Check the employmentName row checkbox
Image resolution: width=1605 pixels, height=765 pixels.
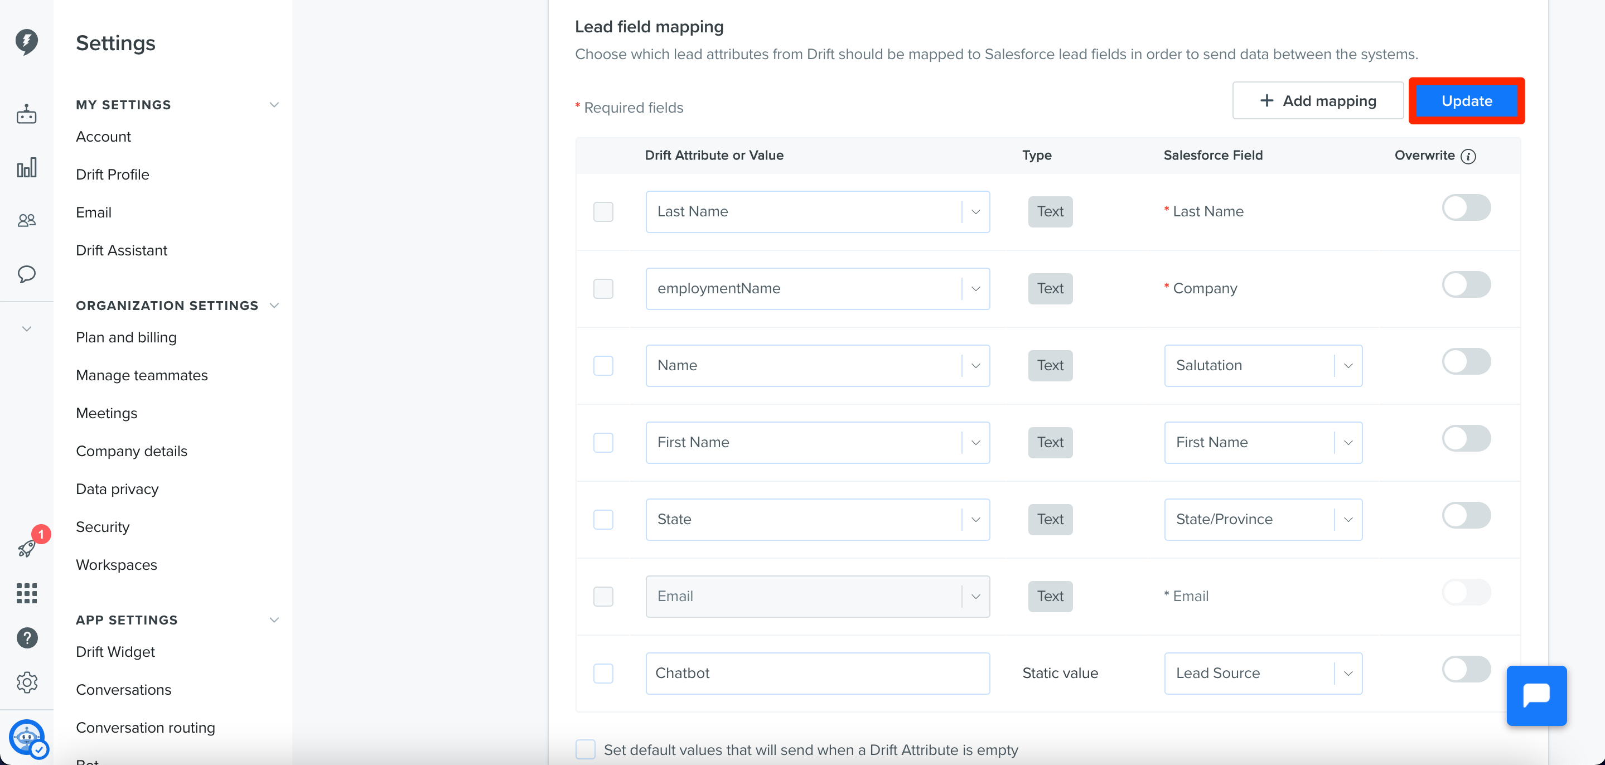coord(603,288)
